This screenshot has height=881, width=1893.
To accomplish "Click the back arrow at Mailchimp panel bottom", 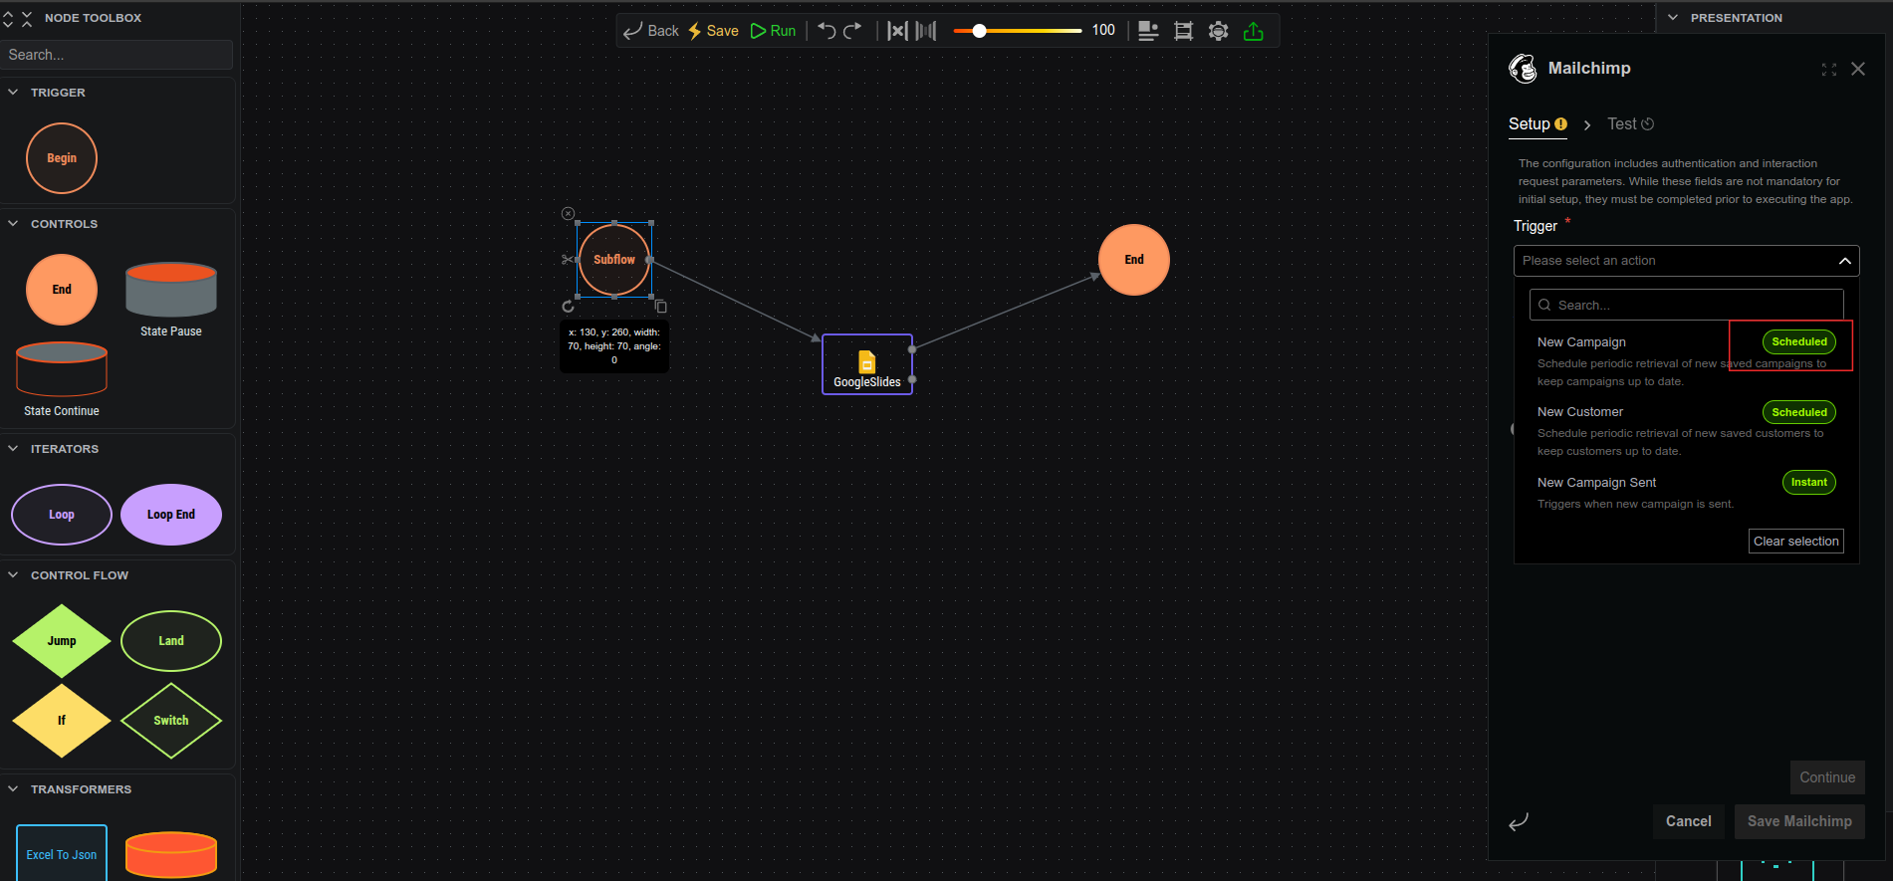I will 1519,822.
